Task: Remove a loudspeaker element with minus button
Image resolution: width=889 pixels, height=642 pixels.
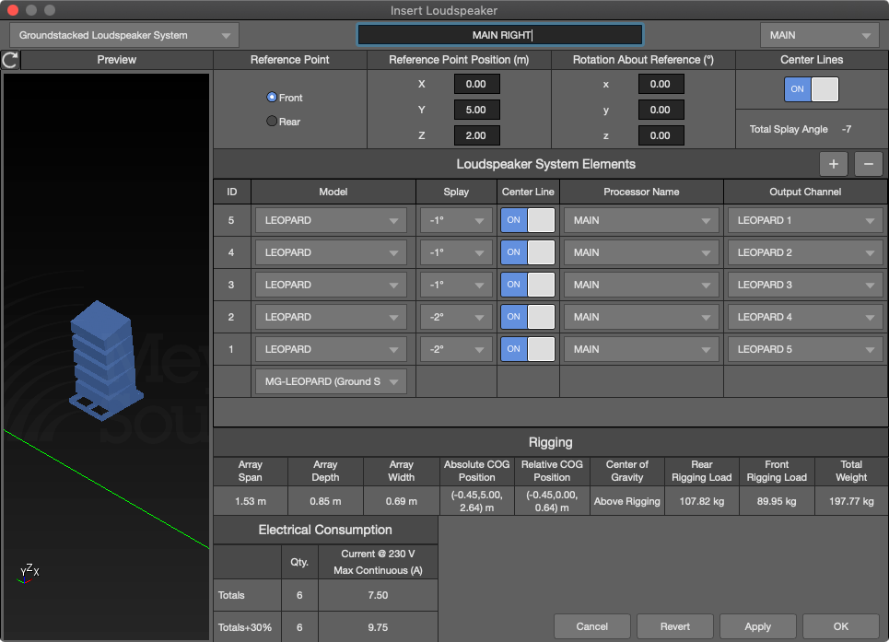Action: click(868, 164)
